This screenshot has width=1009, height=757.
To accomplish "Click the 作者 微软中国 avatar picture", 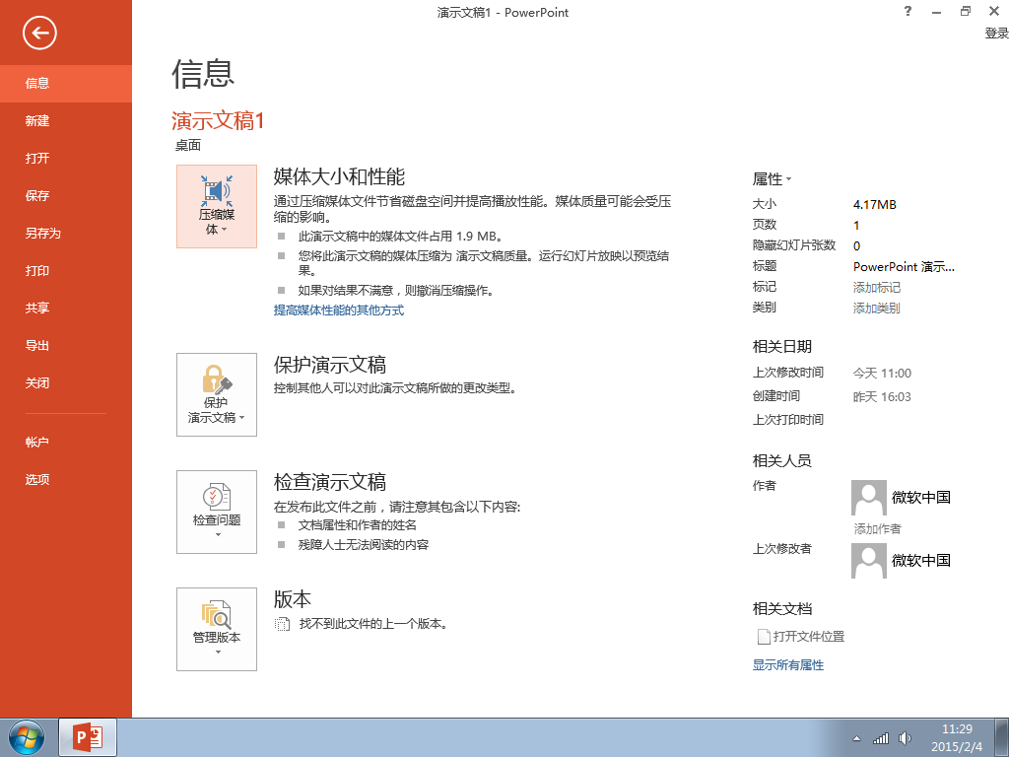I will pyautogui.click(x=869, y=498).
